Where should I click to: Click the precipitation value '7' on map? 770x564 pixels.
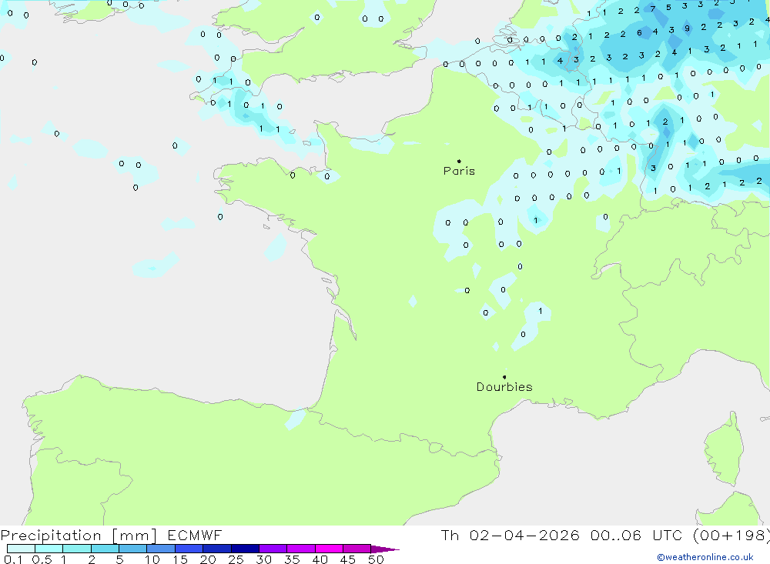653,8
